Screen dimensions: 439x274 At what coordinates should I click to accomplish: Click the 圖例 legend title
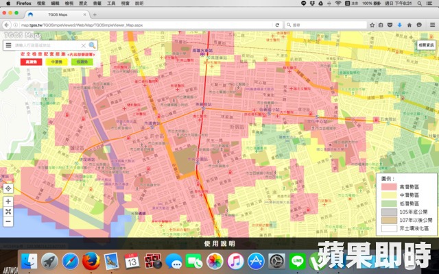pyautogui.click(x=388, y=179)
